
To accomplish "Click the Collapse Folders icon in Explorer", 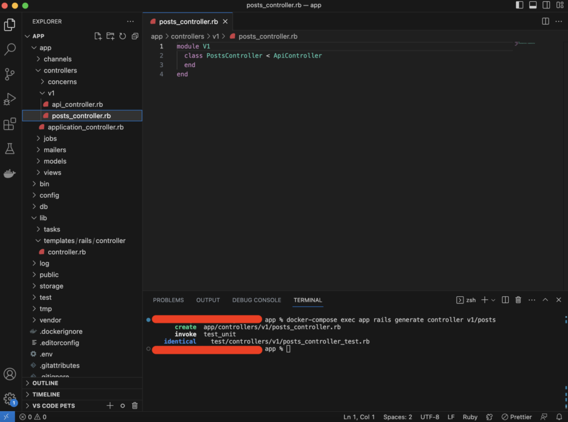I will pyautogui.click(x=134, y=36).
